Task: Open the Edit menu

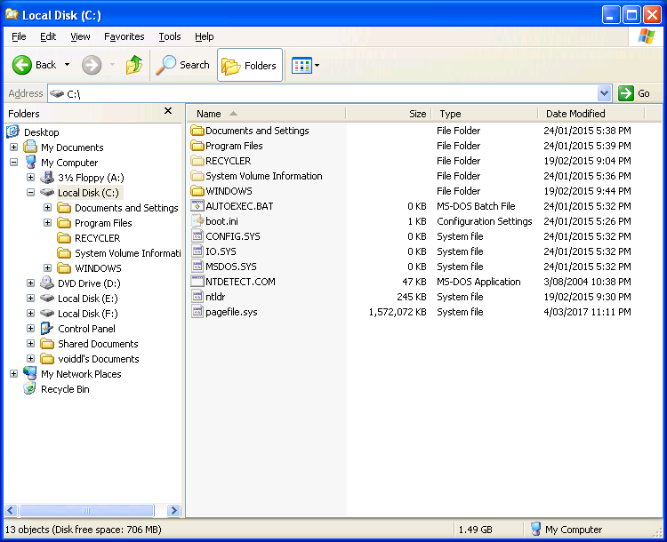Action: tap(48, 36)
